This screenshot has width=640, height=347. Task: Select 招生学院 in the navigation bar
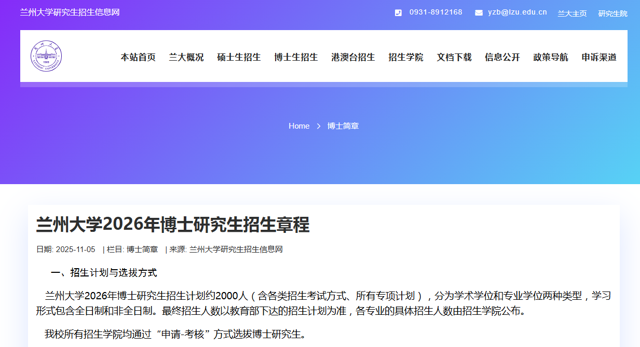[406, 58]
